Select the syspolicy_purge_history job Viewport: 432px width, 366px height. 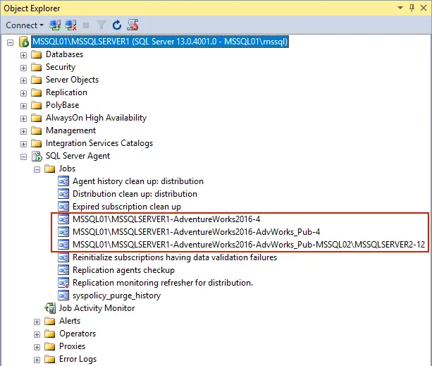(x=116, y=295)
